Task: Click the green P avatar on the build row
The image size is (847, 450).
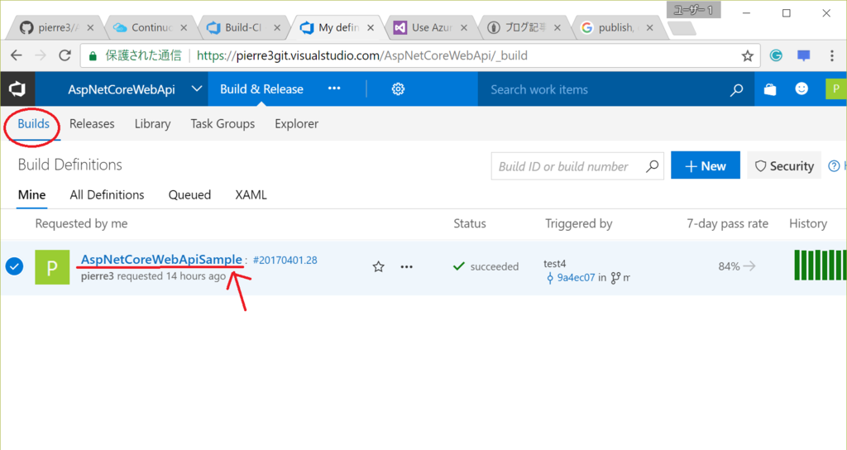Action: tap(52, 267)
